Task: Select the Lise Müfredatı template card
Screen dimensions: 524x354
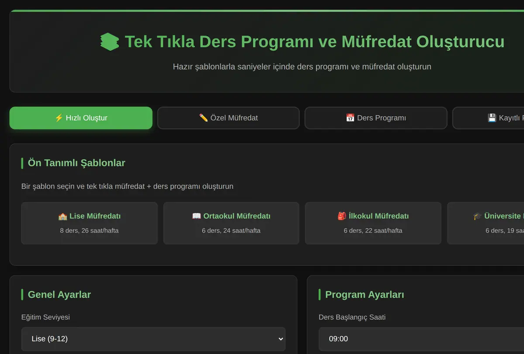Action: [x=90, y=223]
